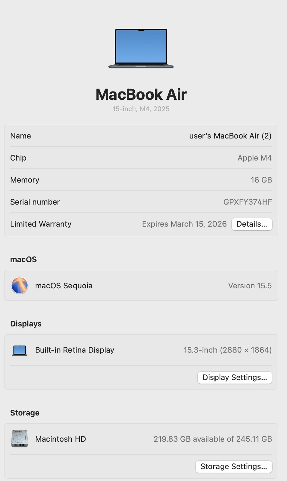287x481 pixels.
Task: Click the Apple M4 chip value
Action: tap(254, 158)
